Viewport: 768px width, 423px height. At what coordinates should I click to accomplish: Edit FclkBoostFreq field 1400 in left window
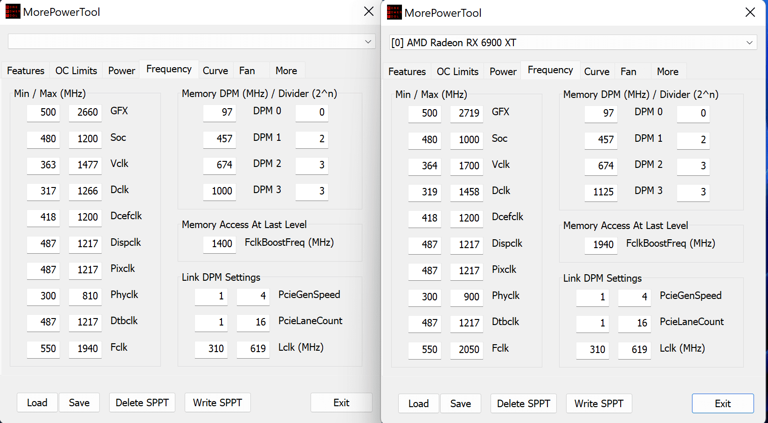(220, 244)
